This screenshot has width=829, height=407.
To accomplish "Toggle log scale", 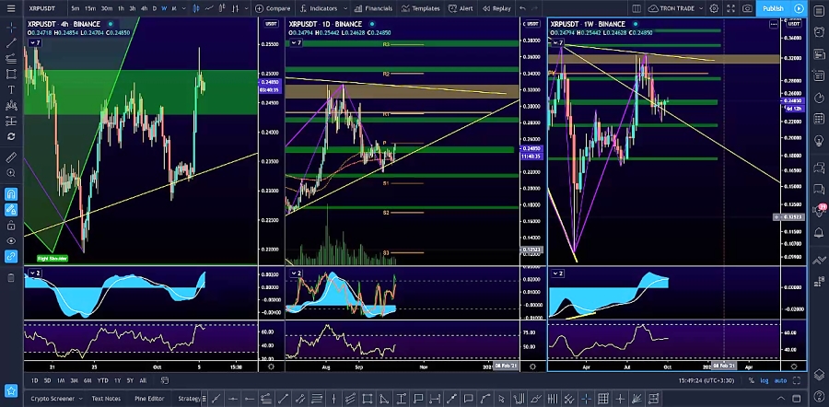I will coord(765,380).
